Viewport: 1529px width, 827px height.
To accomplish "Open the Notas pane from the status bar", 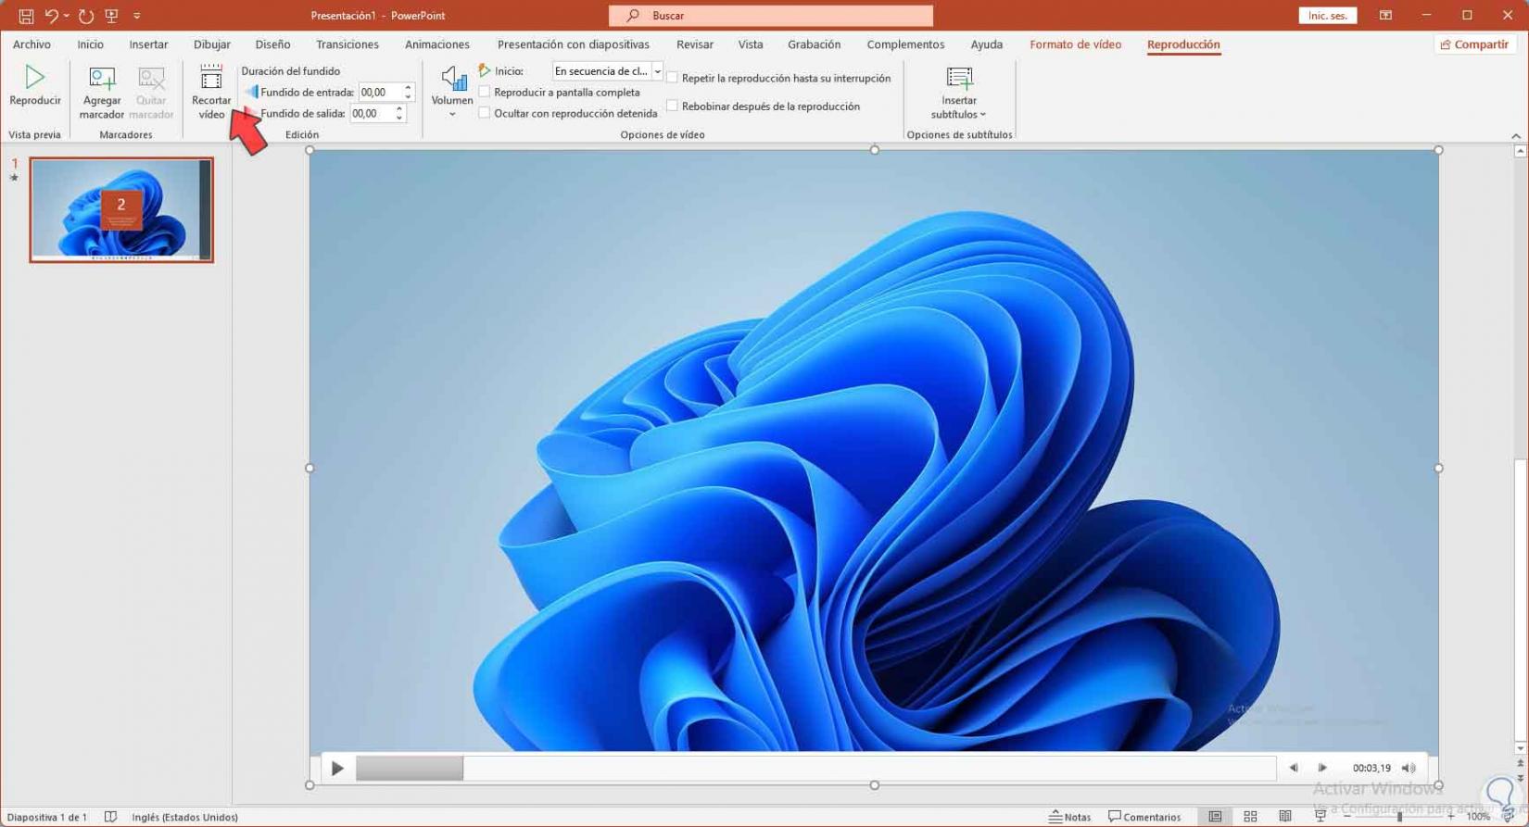I will [x=1069, y=817].
